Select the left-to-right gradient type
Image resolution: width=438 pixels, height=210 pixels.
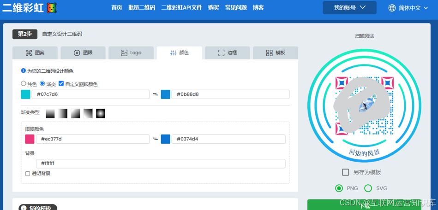[x=63, y=113]
